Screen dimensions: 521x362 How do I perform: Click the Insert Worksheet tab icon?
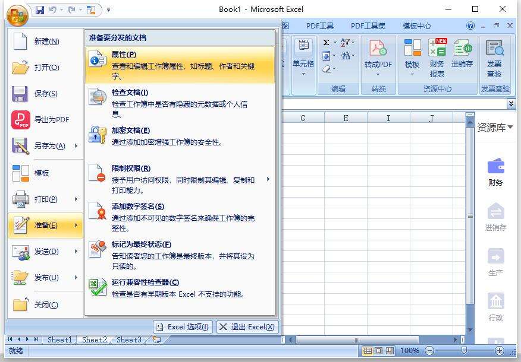(x=156, y=340)
